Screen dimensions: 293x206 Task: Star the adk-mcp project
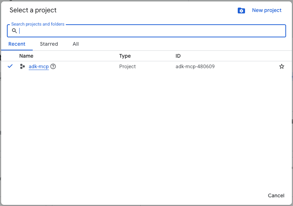click(281, 66)
